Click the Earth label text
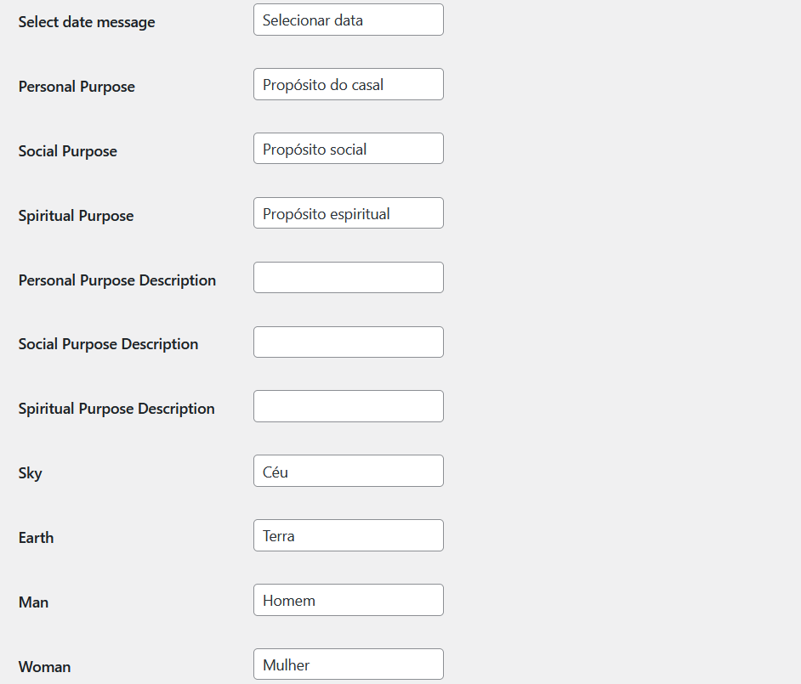801x684 pixels. pos(36,538)
